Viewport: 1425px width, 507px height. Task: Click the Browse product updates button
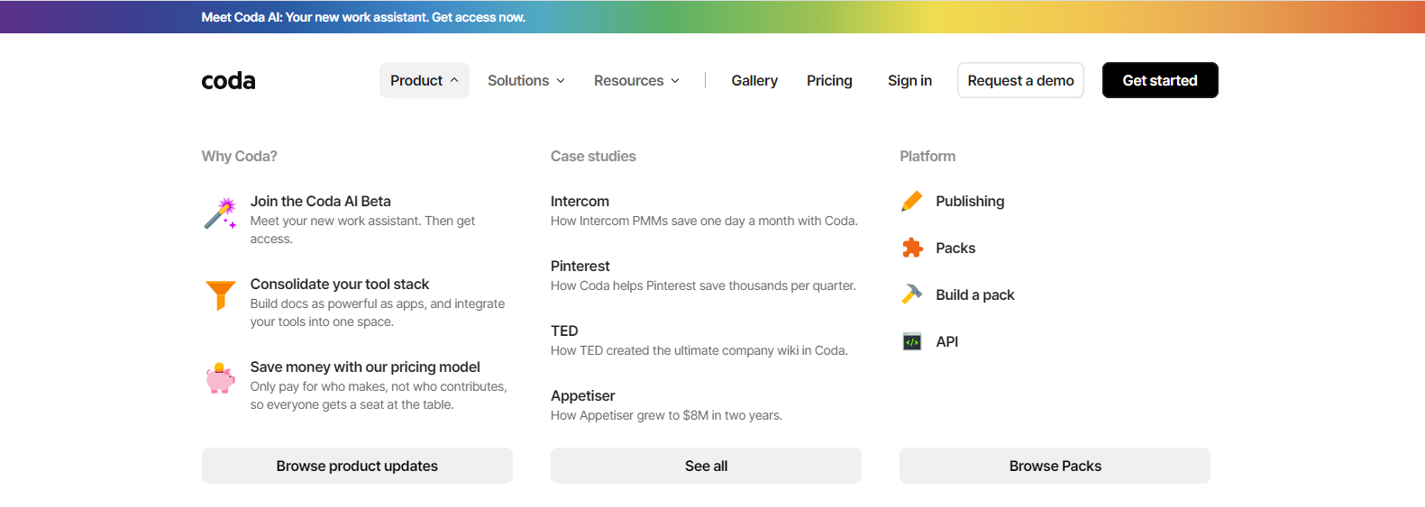(x=357, y=466)
